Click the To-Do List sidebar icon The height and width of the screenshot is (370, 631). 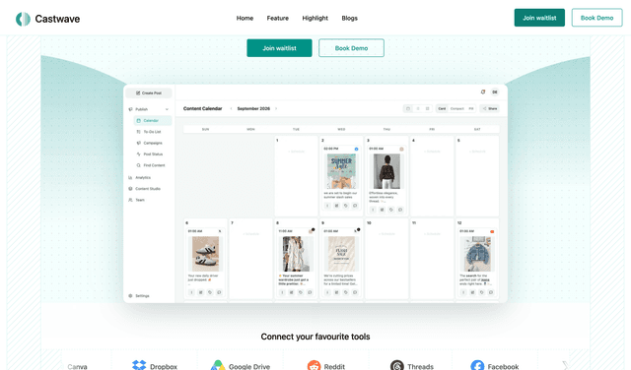click(x=138, y=132)
